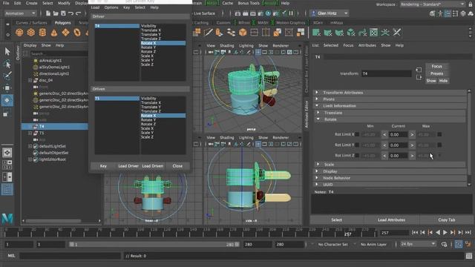The image size is (475, 267).
Task: Click the transform name field T4
Action: click(x=387, y=73)
